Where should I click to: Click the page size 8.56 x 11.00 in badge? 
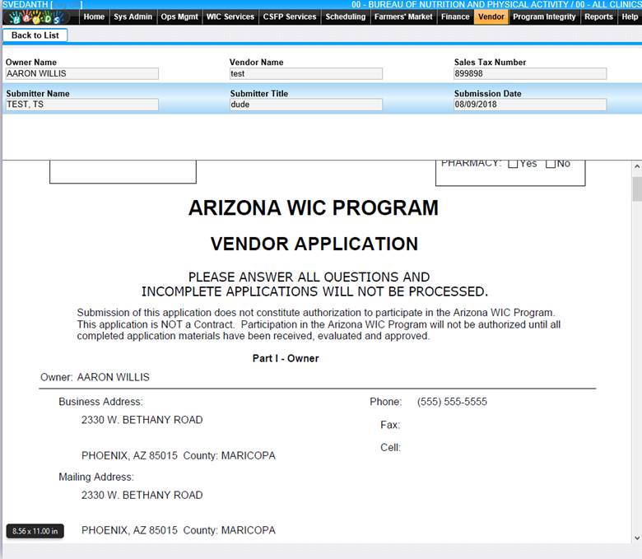35,531
